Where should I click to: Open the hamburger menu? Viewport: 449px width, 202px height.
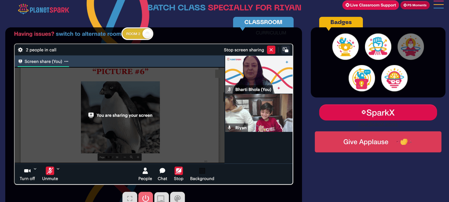pos(439,4)
